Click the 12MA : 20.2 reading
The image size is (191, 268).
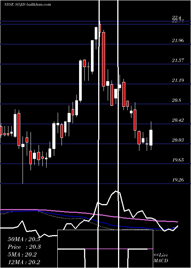click(24, 262)
